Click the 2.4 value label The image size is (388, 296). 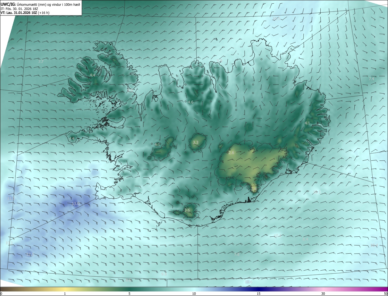click(254, 189)
